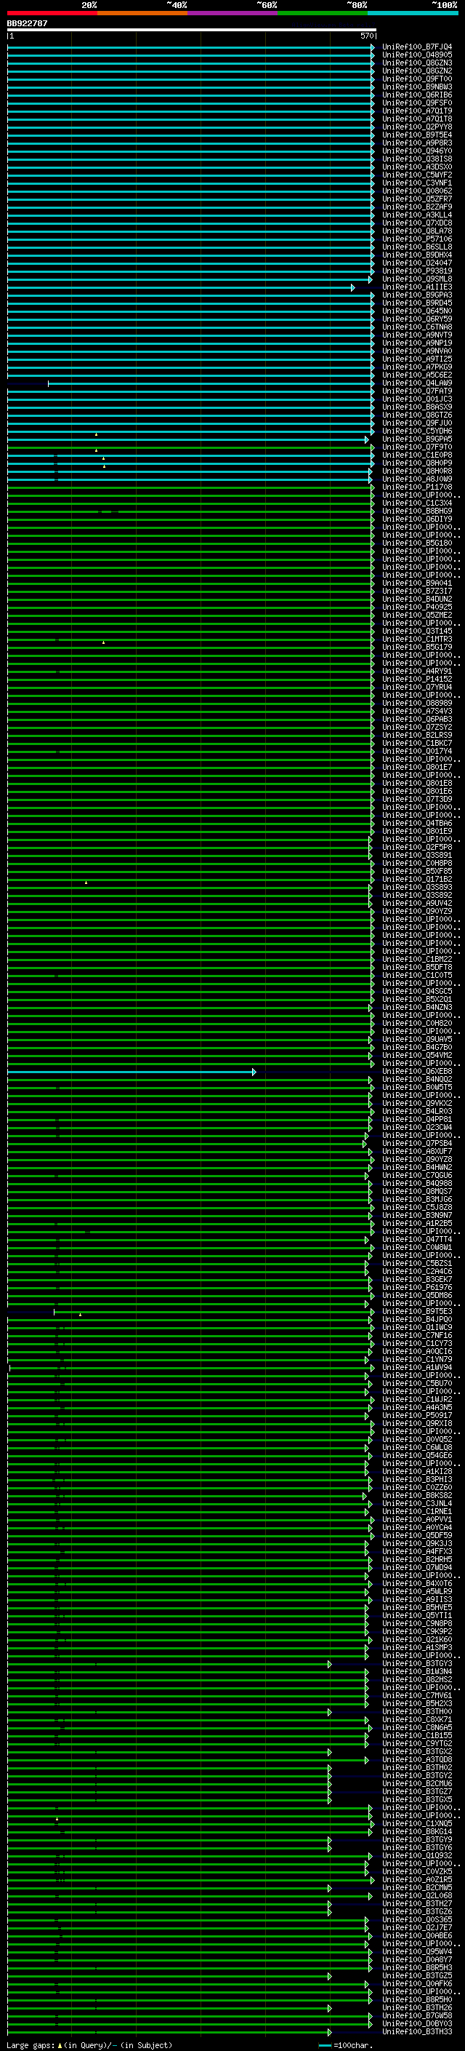Viewport: 465px width, 2051px height.
Task: Open hit UniRef100_Q8GZN3
Action: click(x=417, y=63)
